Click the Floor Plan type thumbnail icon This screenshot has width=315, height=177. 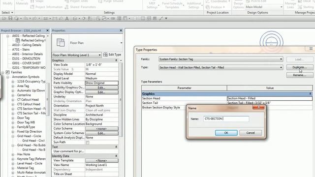pos(61,43)
